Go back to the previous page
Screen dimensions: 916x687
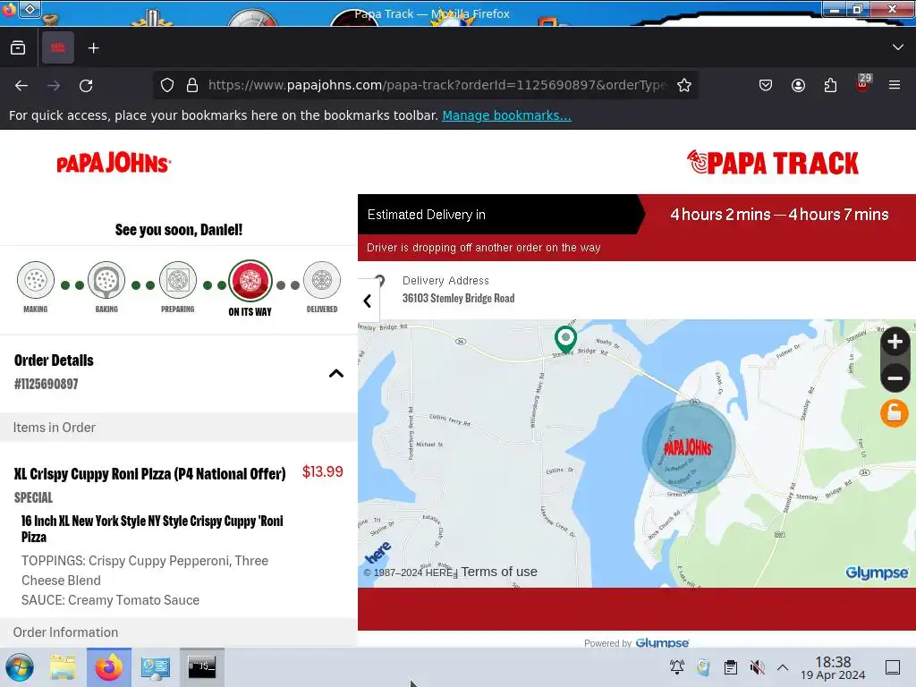point(21,85)
